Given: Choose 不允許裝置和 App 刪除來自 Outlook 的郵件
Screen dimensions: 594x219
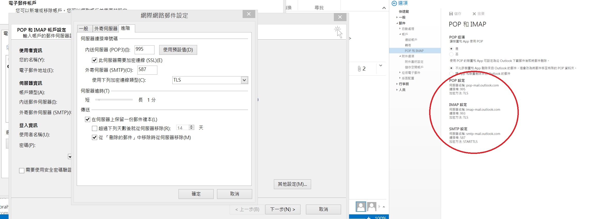Looking at the screenshot, I should pos(451,68).
